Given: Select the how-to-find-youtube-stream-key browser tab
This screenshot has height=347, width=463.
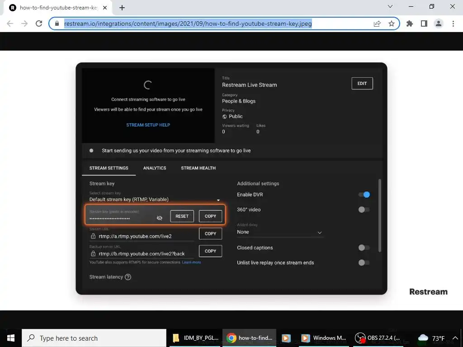Looking at the screenshot, I should (57, 8).
